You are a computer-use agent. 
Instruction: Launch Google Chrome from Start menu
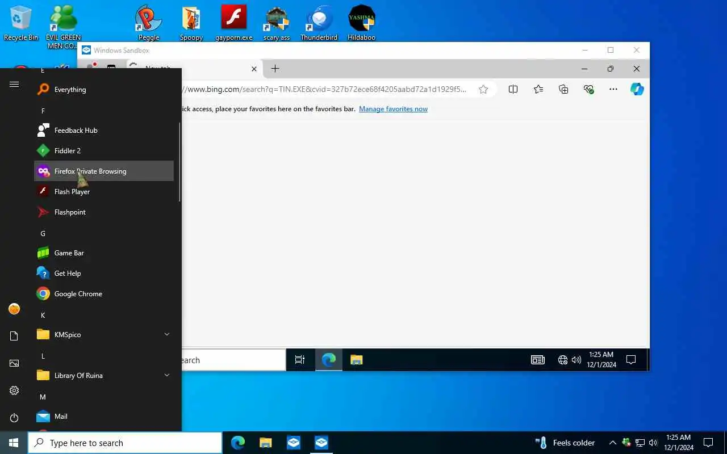(x=104, y=294)
